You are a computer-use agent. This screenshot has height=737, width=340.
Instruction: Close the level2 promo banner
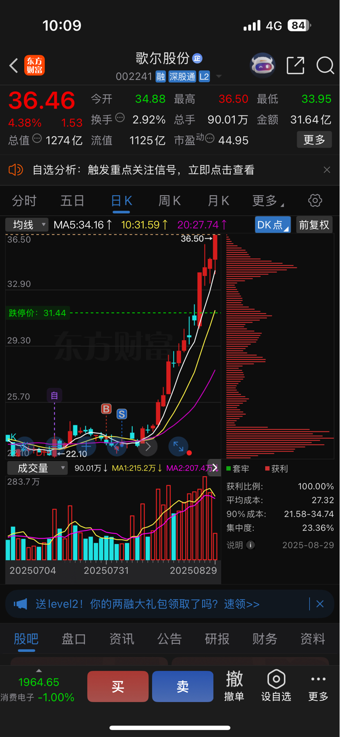[320, 604]
